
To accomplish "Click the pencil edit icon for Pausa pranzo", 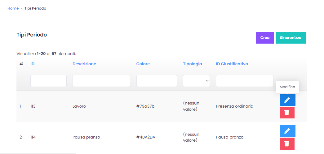I will tap(287, 131).
